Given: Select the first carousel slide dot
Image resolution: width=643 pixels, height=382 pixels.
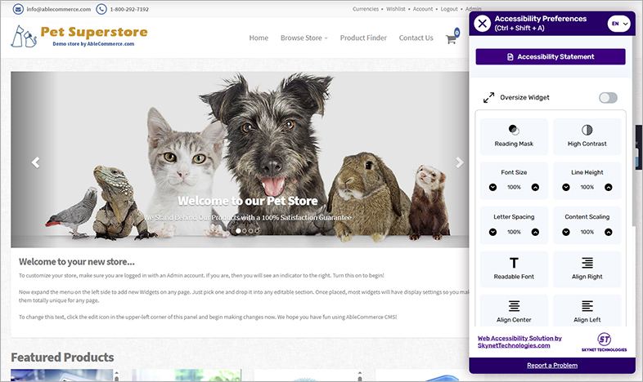Looking at the screenshot, I should (x=238, y=231).
